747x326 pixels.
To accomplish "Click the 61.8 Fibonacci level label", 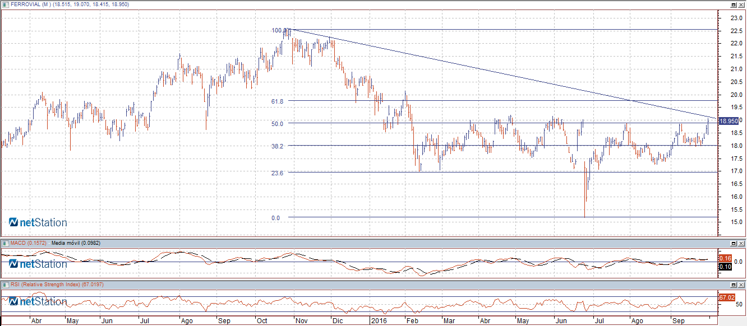I will click(x=278, y=101).
